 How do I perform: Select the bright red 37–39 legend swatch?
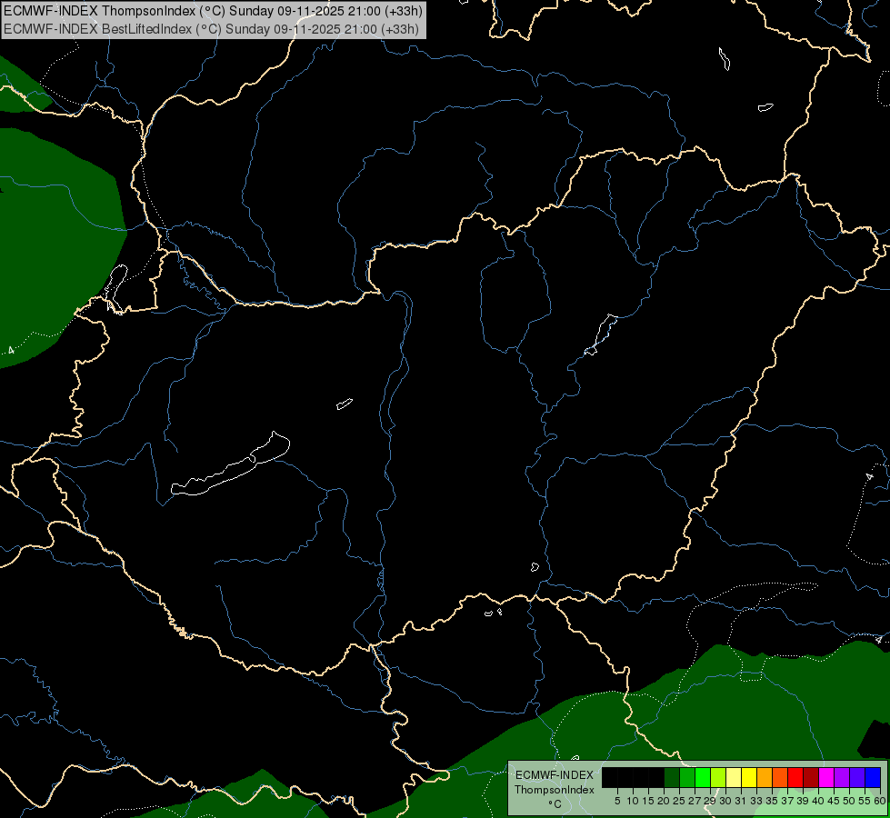tap(795, 777)
